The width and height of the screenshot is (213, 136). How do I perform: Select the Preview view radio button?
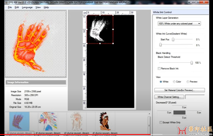[x=188, y=81]
